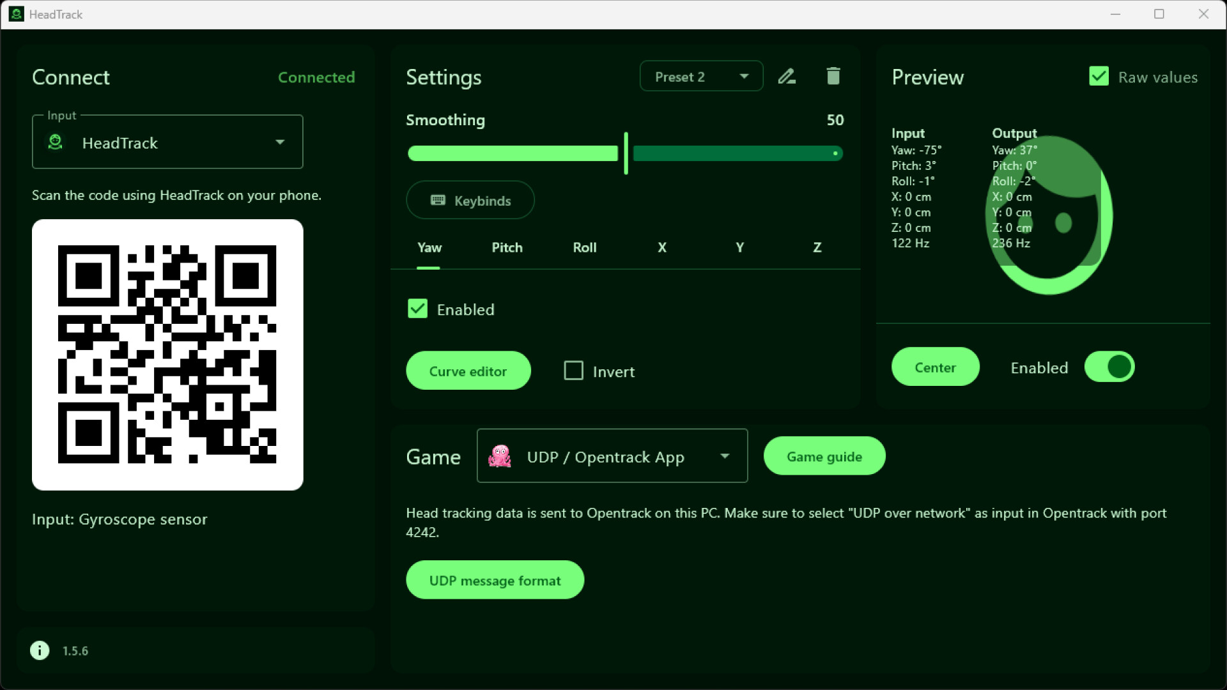Click the HeadTrack face icon in Input field
The image size is (1227, 690).
point(56,142)
